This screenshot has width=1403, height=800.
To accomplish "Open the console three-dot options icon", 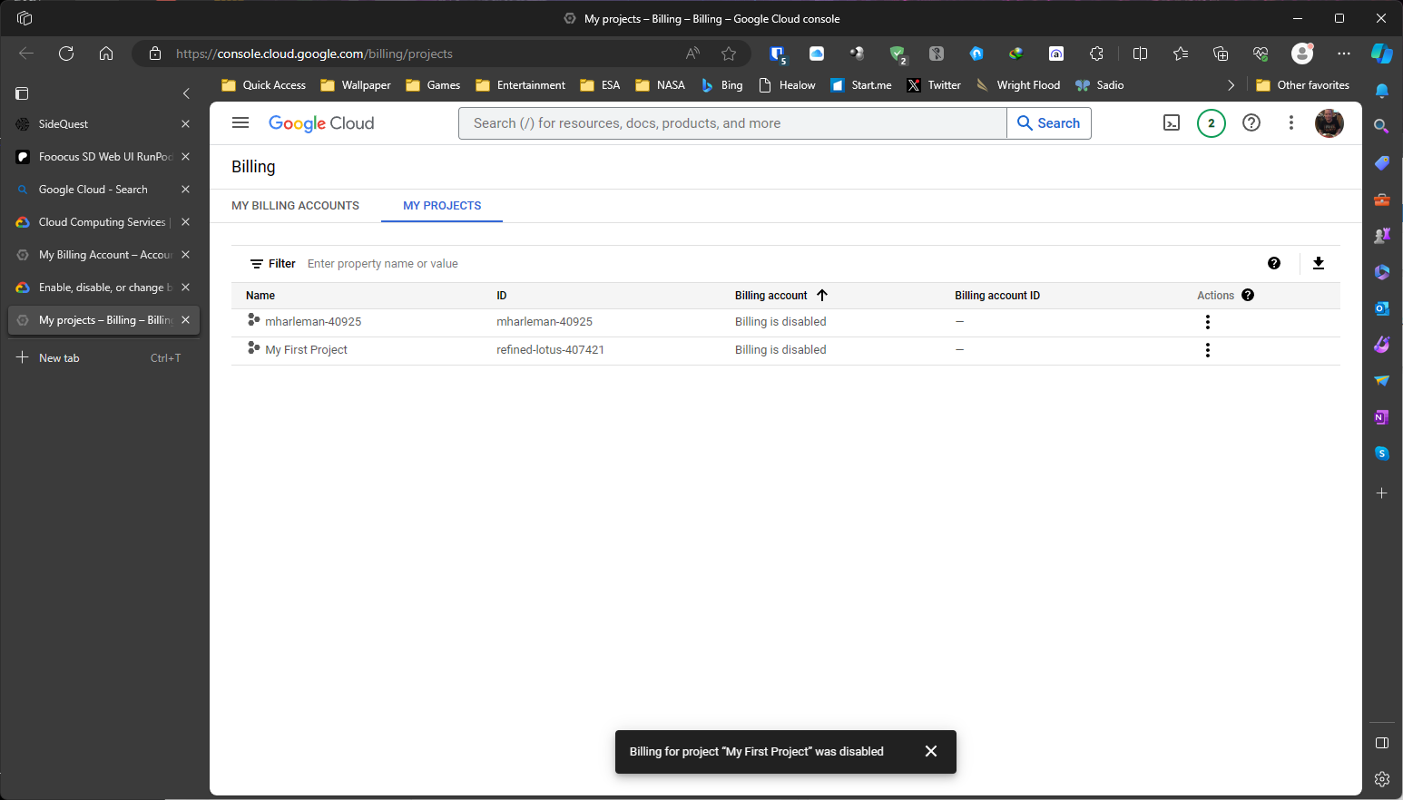I will [x=1291, y=122].
